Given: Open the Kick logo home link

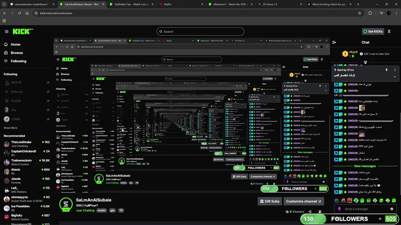Looking at the screenshot, I should click(23, 32).
